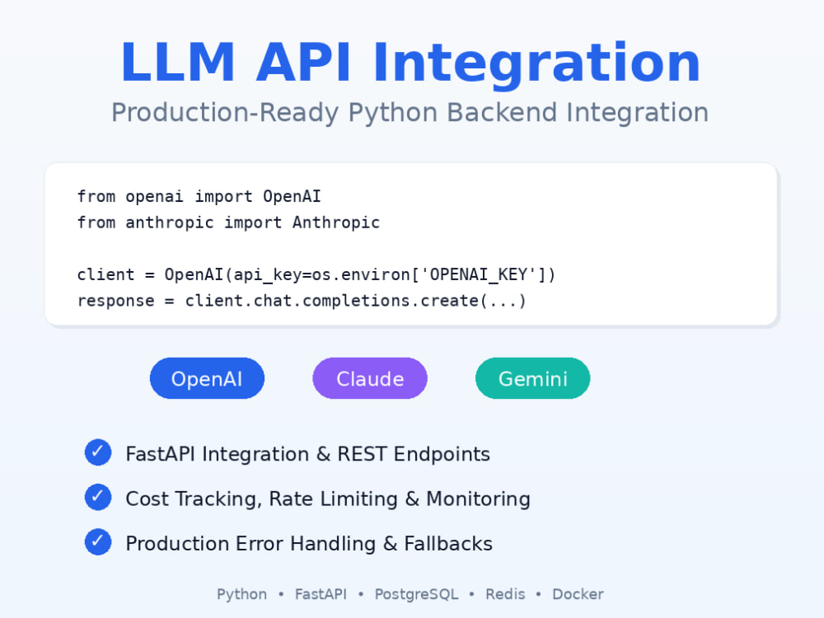824x618 pixels.
Task: Click the OpenAI pill button
Action: (207, 378)
